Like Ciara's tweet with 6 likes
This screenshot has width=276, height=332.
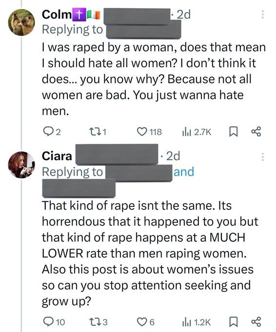141,322
